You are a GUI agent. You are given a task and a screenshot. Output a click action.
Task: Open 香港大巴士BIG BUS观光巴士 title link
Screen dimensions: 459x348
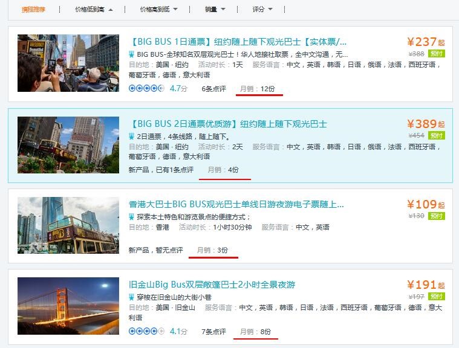point(236,204)
